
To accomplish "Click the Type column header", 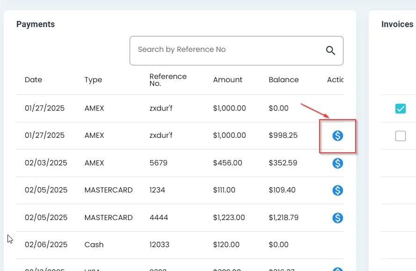I will point(93,80).
